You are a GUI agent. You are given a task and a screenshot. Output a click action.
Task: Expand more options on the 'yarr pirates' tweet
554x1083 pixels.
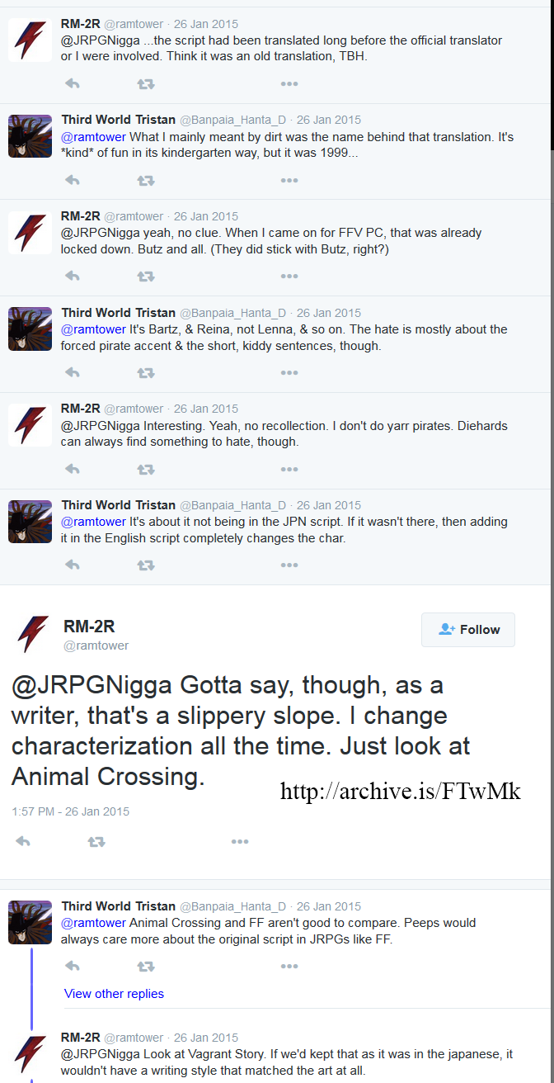tap(289, 470)
